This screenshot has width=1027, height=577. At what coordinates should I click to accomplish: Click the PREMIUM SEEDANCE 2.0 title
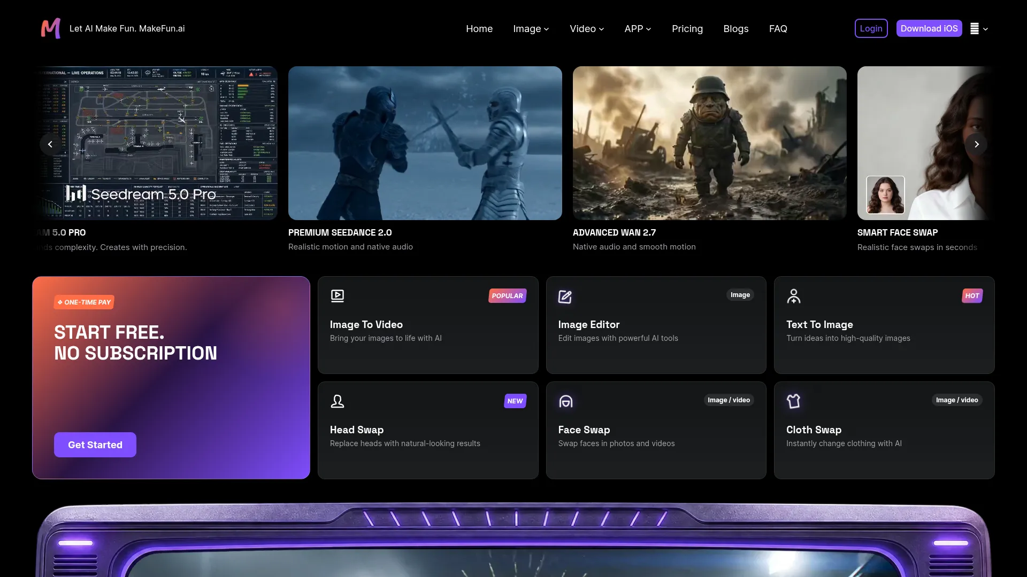coord(340,233)
